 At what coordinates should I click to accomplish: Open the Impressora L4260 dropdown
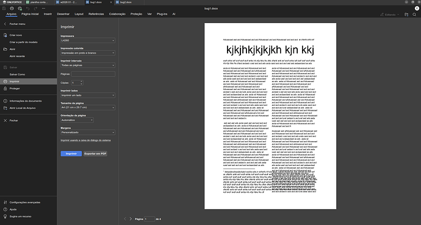88,40
